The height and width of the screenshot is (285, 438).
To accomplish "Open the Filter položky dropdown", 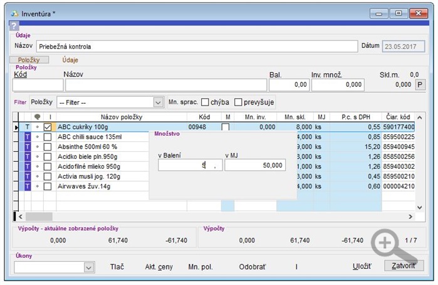I will coord(158,102).
